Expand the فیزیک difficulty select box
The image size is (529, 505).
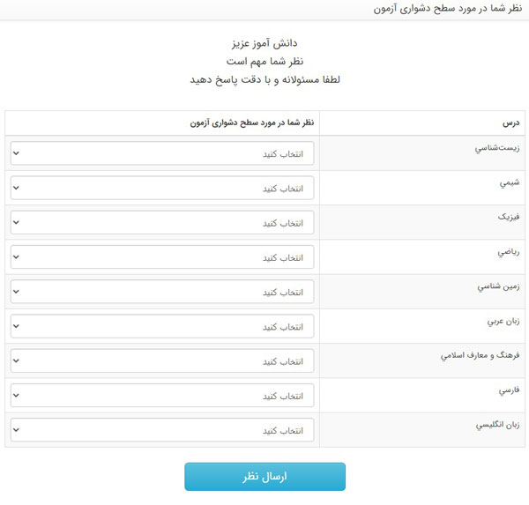click(161, 223)
